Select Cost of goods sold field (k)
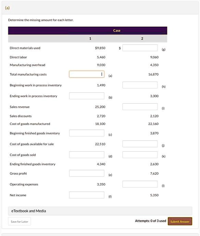Image resolution: width=200 pixels, height=236 pixels. [x=140, y=155]
